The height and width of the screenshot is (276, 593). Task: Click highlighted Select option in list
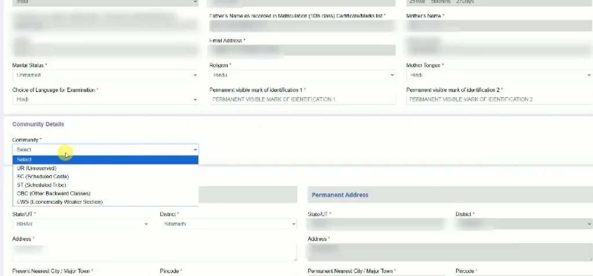coord(105,160)
